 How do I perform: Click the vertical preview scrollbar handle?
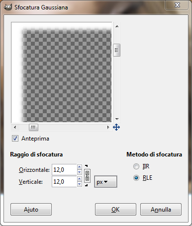[x=117, y=50]
